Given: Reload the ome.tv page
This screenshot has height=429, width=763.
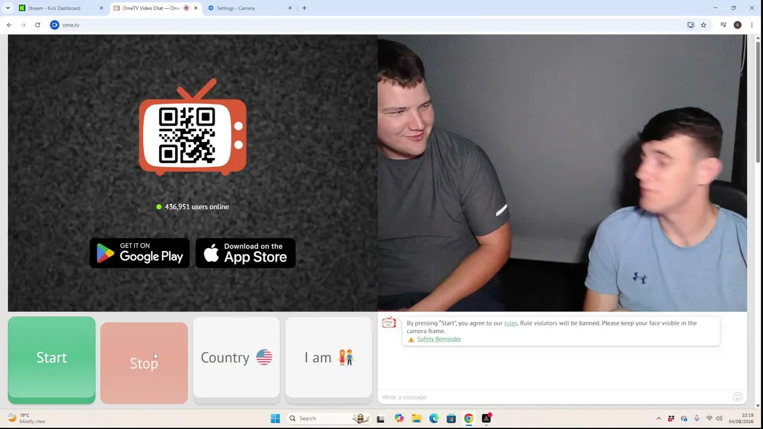Looking at the screenshot, I should [38, 25].
